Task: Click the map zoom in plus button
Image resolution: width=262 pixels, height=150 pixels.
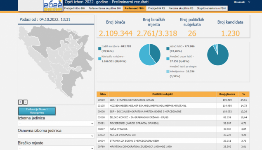Action: click(20, 102)
